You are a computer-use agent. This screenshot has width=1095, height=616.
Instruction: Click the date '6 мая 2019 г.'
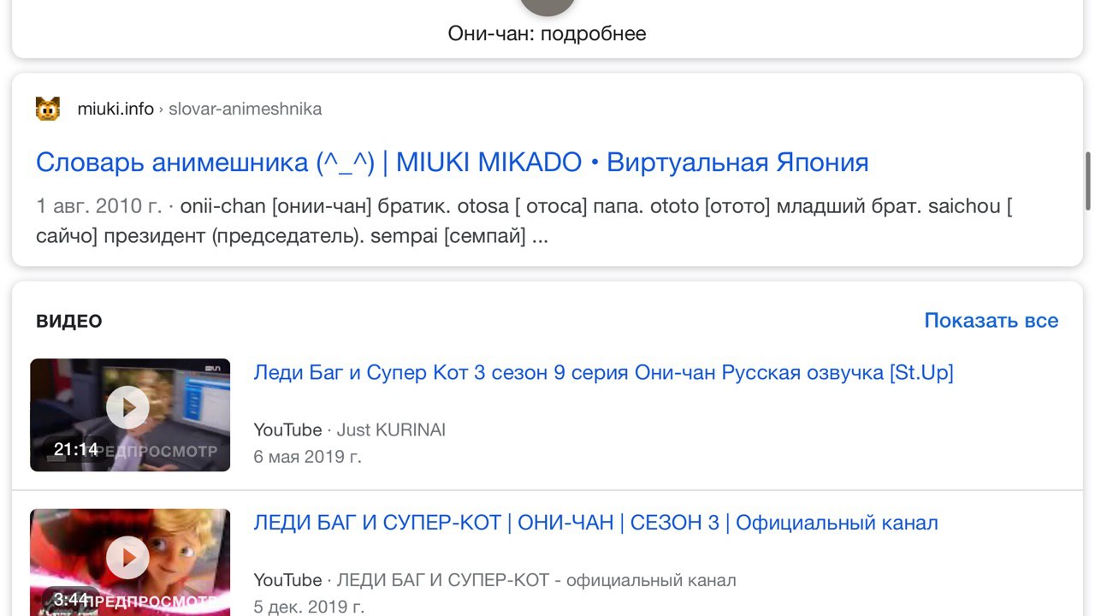coord(307,457)
